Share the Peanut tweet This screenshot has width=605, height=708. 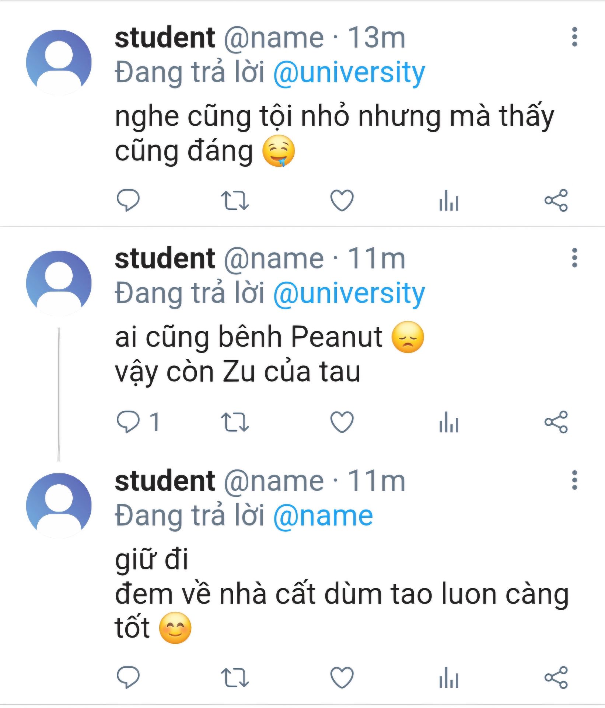(556, 421)
